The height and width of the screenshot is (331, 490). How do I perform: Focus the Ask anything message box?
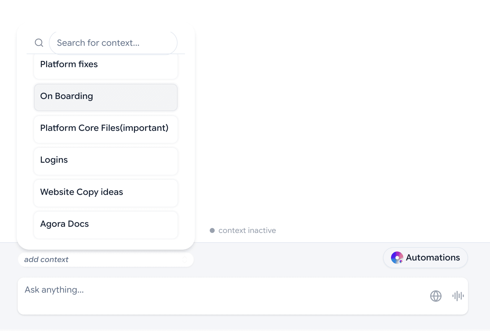217,296
